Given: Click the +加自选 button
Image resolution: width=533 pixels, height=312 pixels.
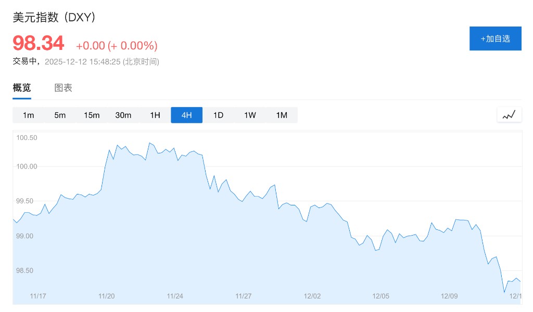Looking at the screenshot, I should click(495, 38).
